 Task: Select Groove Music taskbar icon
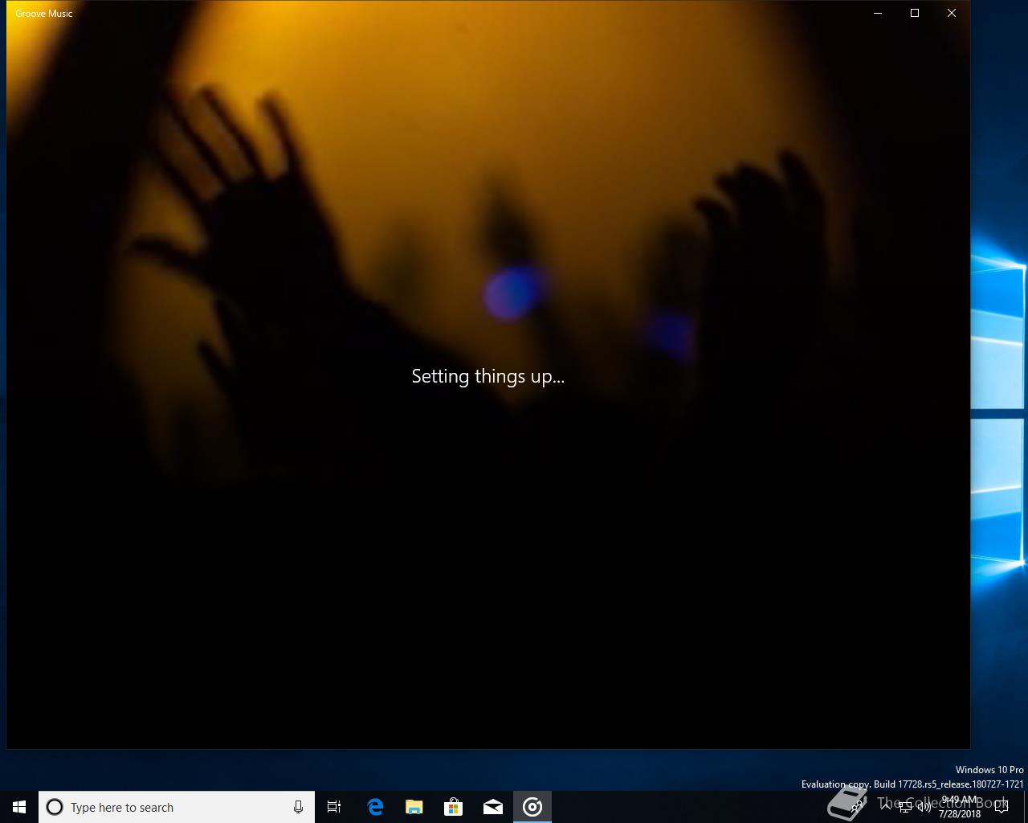pos(532,807)
